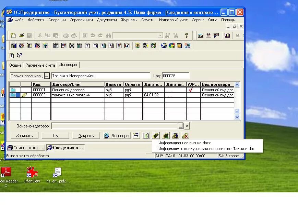This screenshot has height=205, width=298.
Task: Click the paperclip with red X remove icon
Action: (185, 136)
